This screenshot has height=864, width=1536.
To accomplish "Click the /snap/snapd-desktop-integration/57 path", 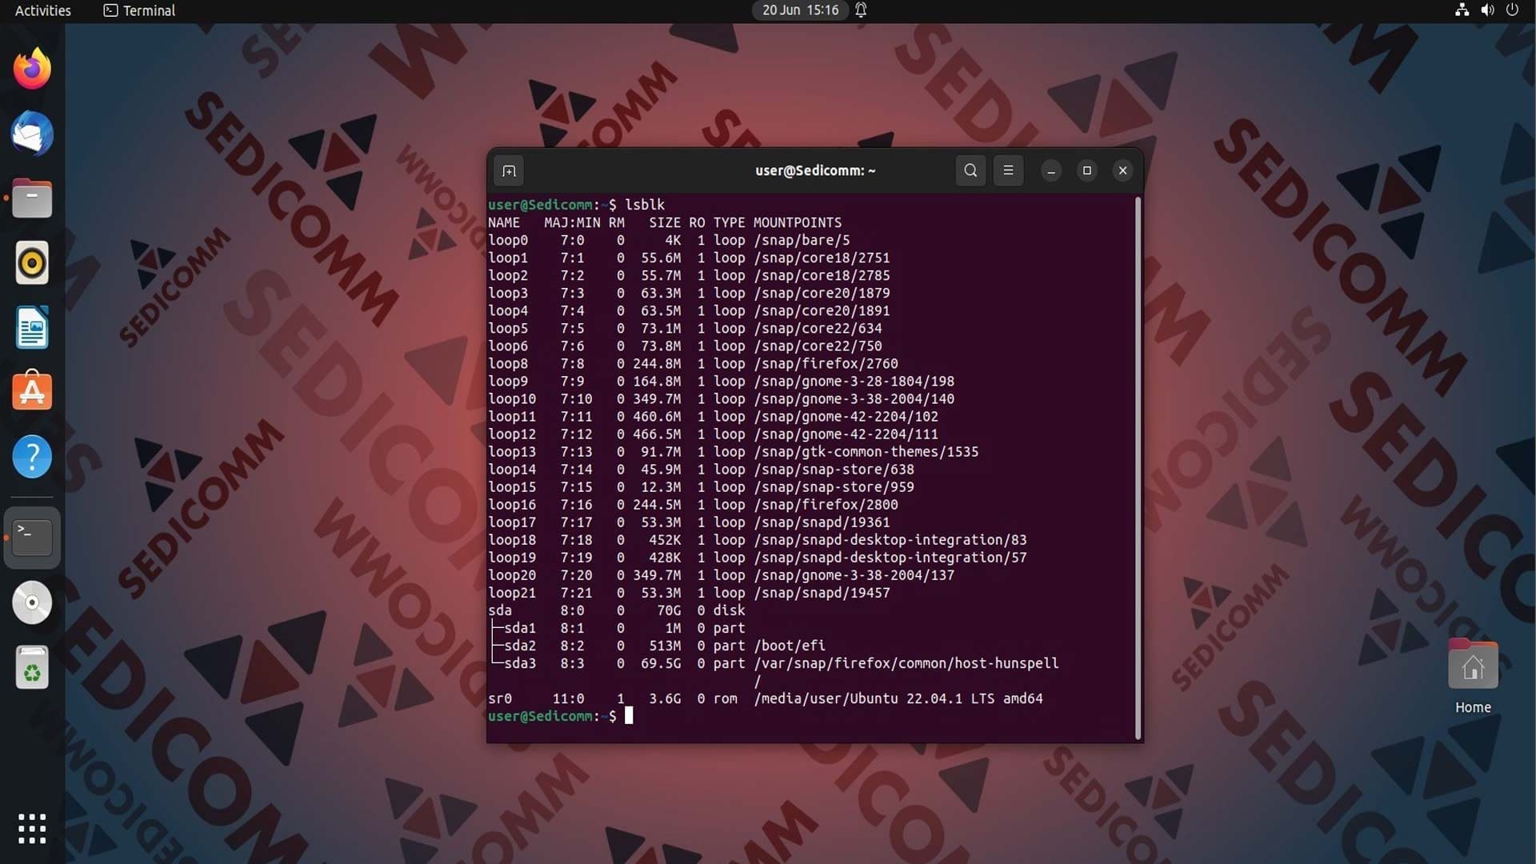I will click(890, 557).
